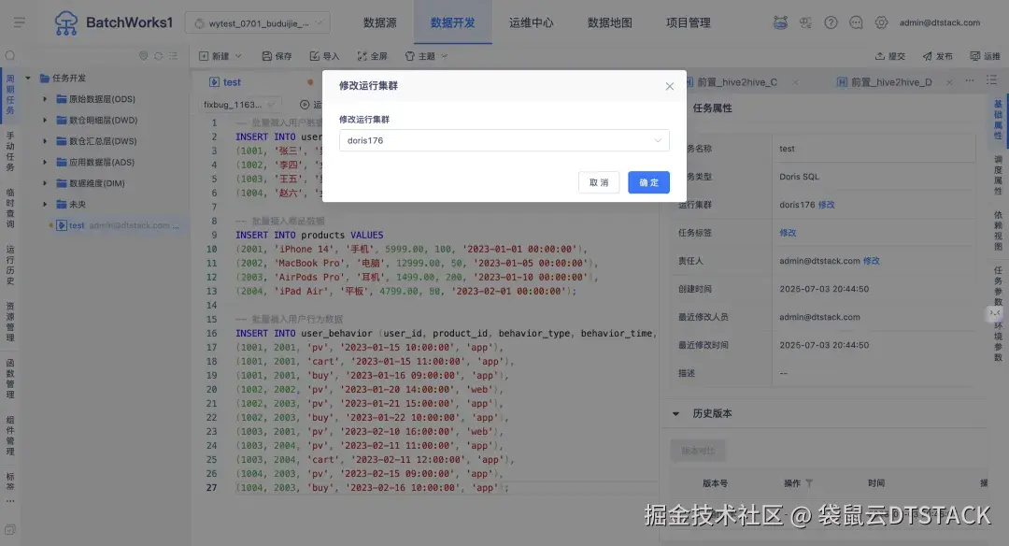Open the 全屏 fullscreen icon
This screenshot has height=546, width=1009.
click(368, 55)
